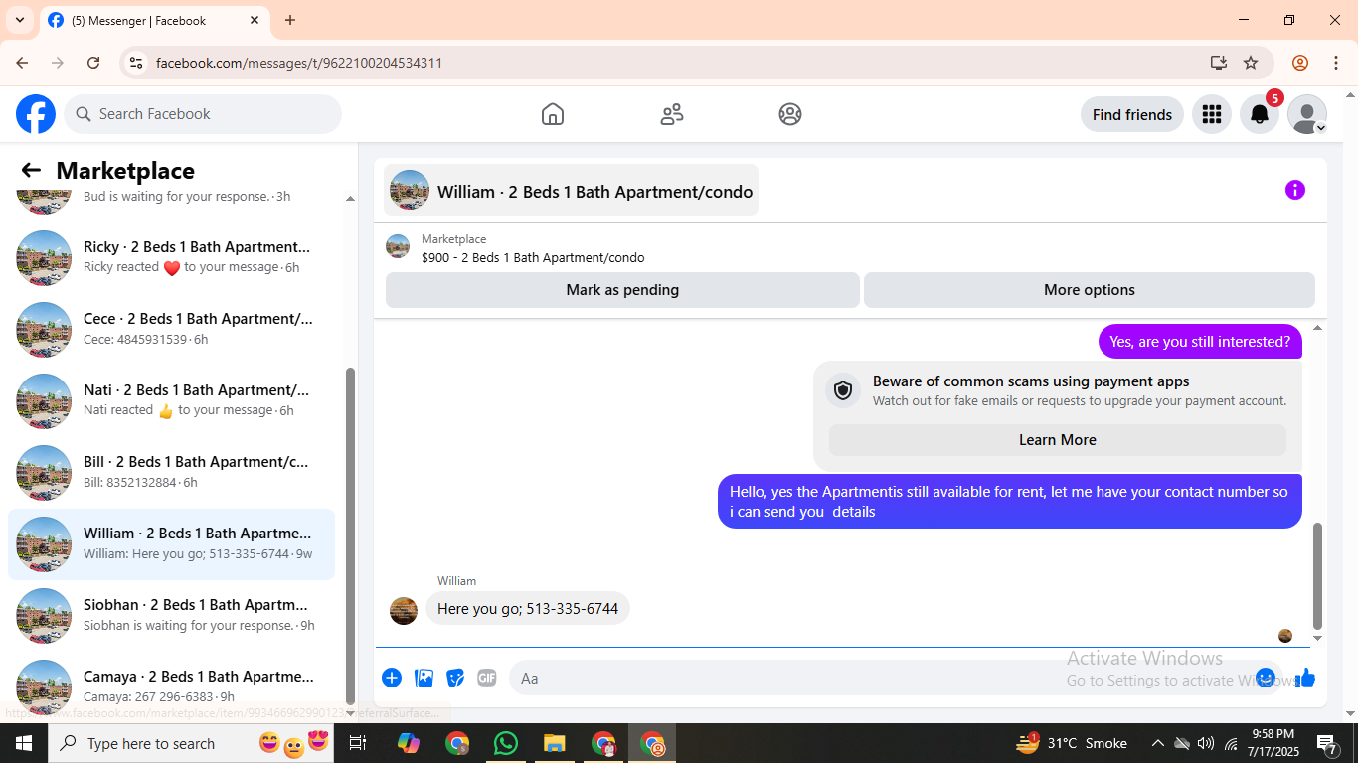The height and width of the screenshot is (763, 1358).
Task: Click the Facebook search box
Action: (203, 114)
